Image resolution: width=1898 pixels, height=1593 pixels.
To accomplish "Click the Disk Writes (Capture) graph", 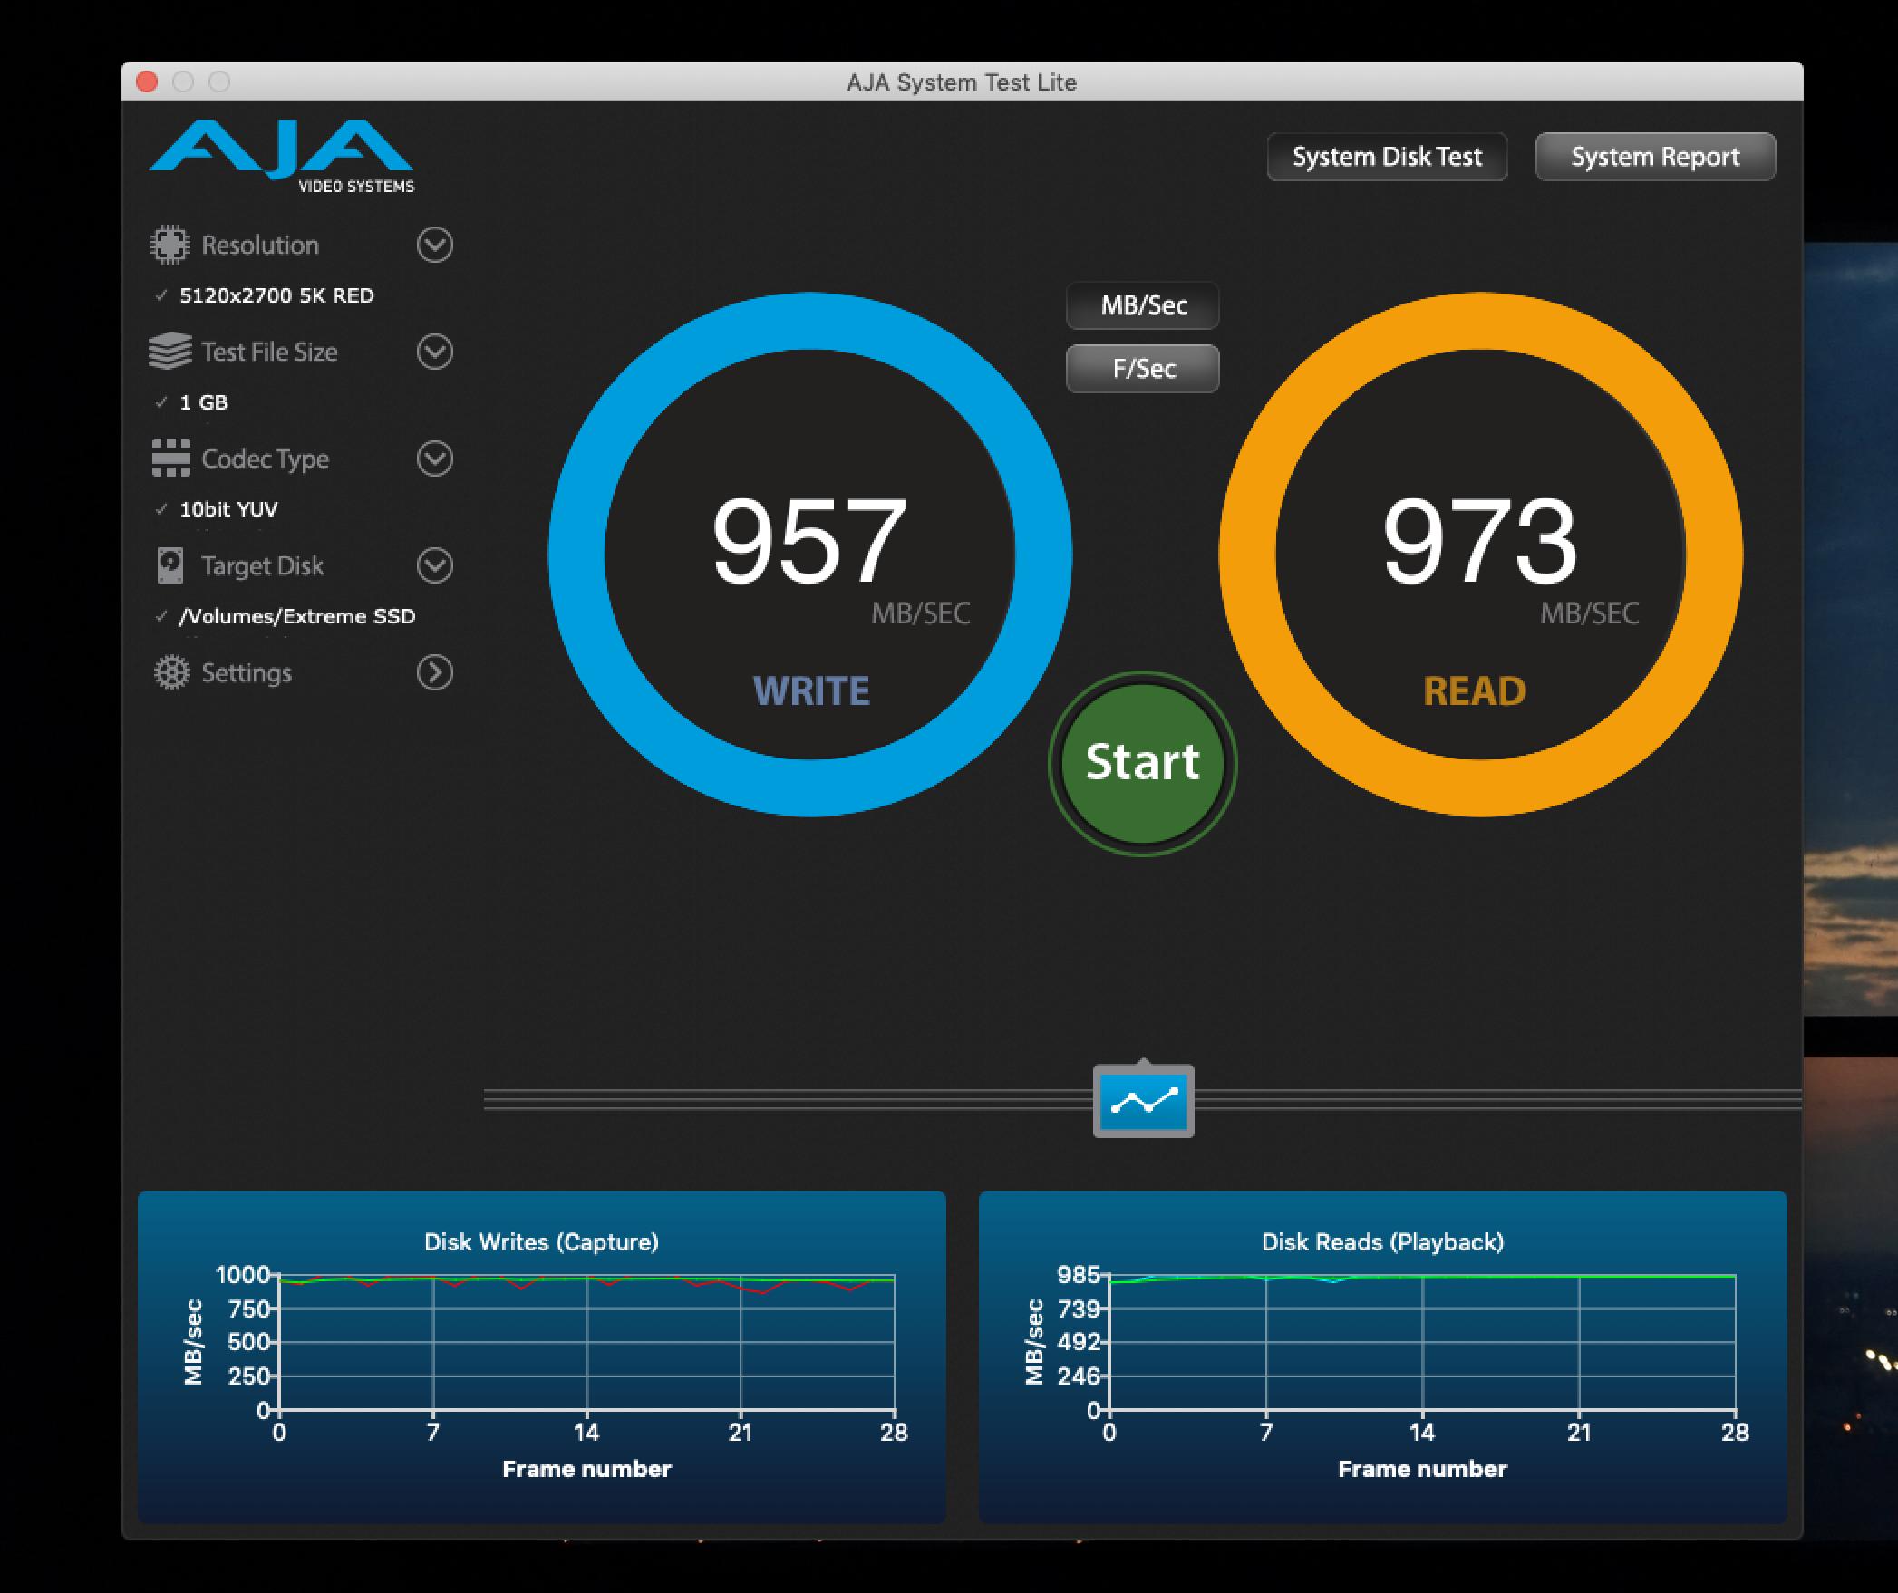I will [x=542, y=1356].
